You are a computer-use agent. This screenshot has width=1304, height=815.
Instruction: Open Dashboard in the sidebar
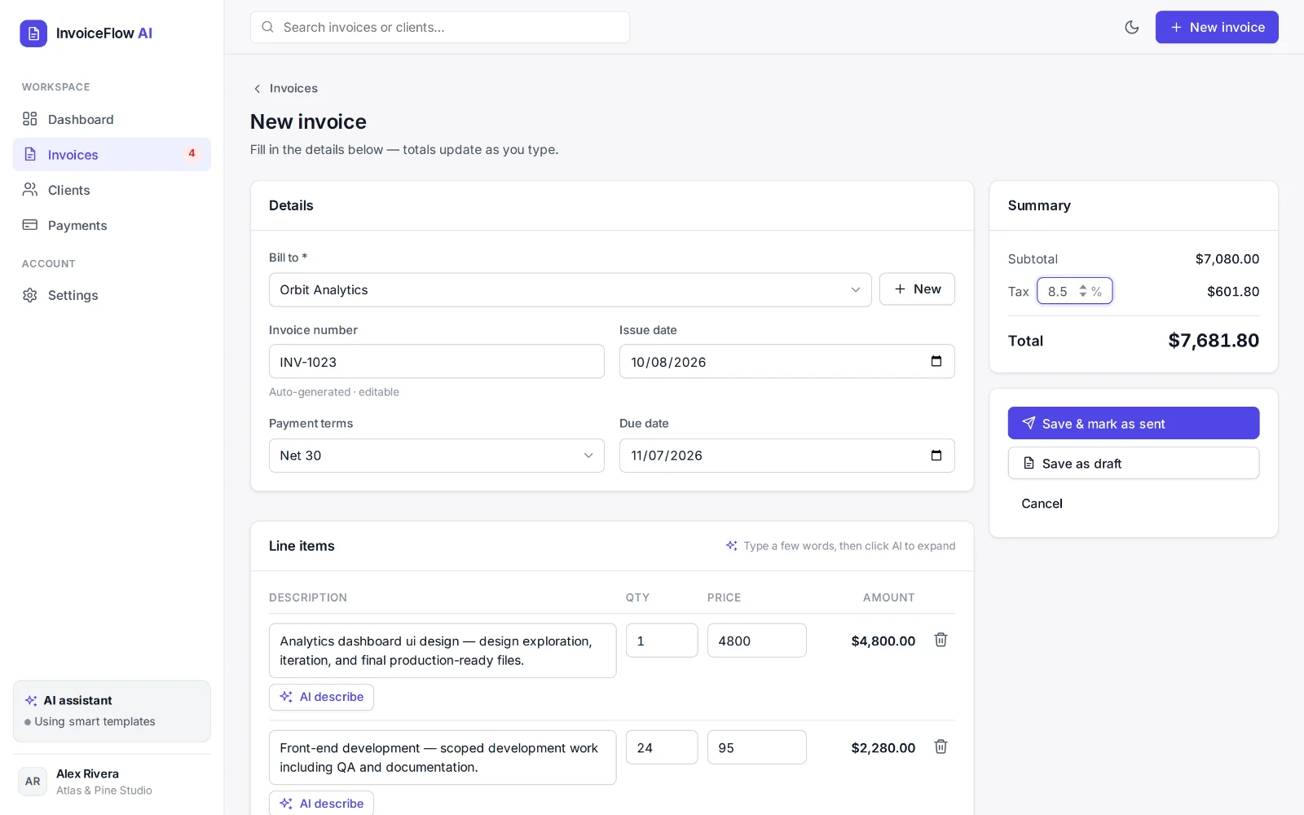112,119
